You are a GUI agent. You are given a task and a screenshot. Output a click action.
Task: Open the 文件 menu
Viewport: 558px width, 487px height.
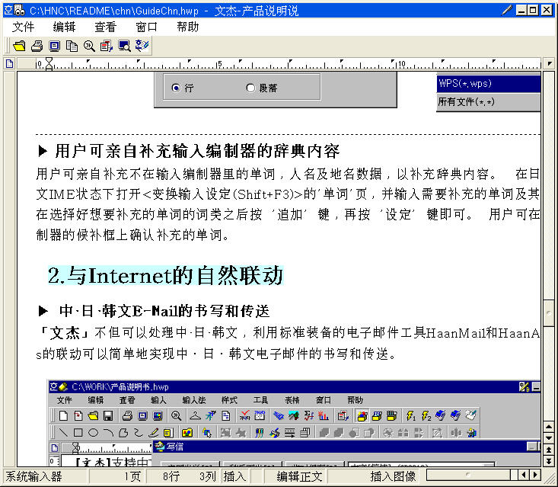(x=24, y=27)
